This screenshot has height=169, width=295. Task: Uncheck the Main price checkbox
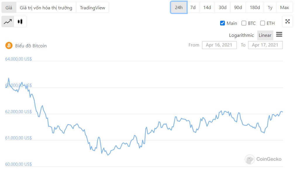[x=222, y=23]
